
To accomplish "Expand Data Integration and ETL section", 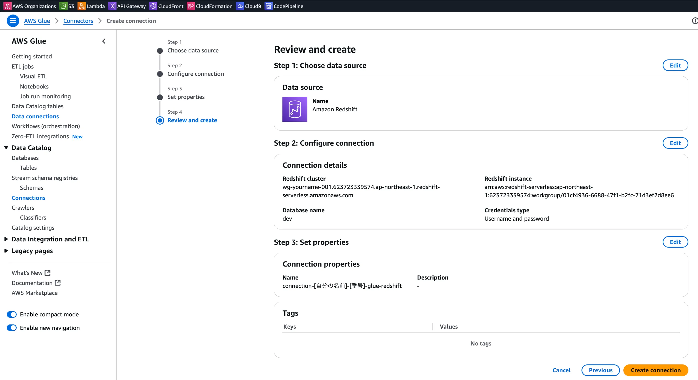I will click(6, 239).
